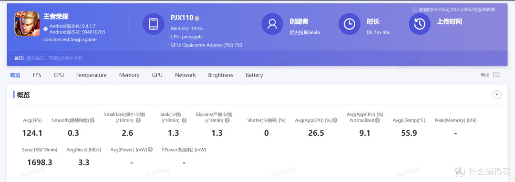Click the CPU: pineapple text
515x182 pixels.
pyautogui.click(x=186, y=37)
